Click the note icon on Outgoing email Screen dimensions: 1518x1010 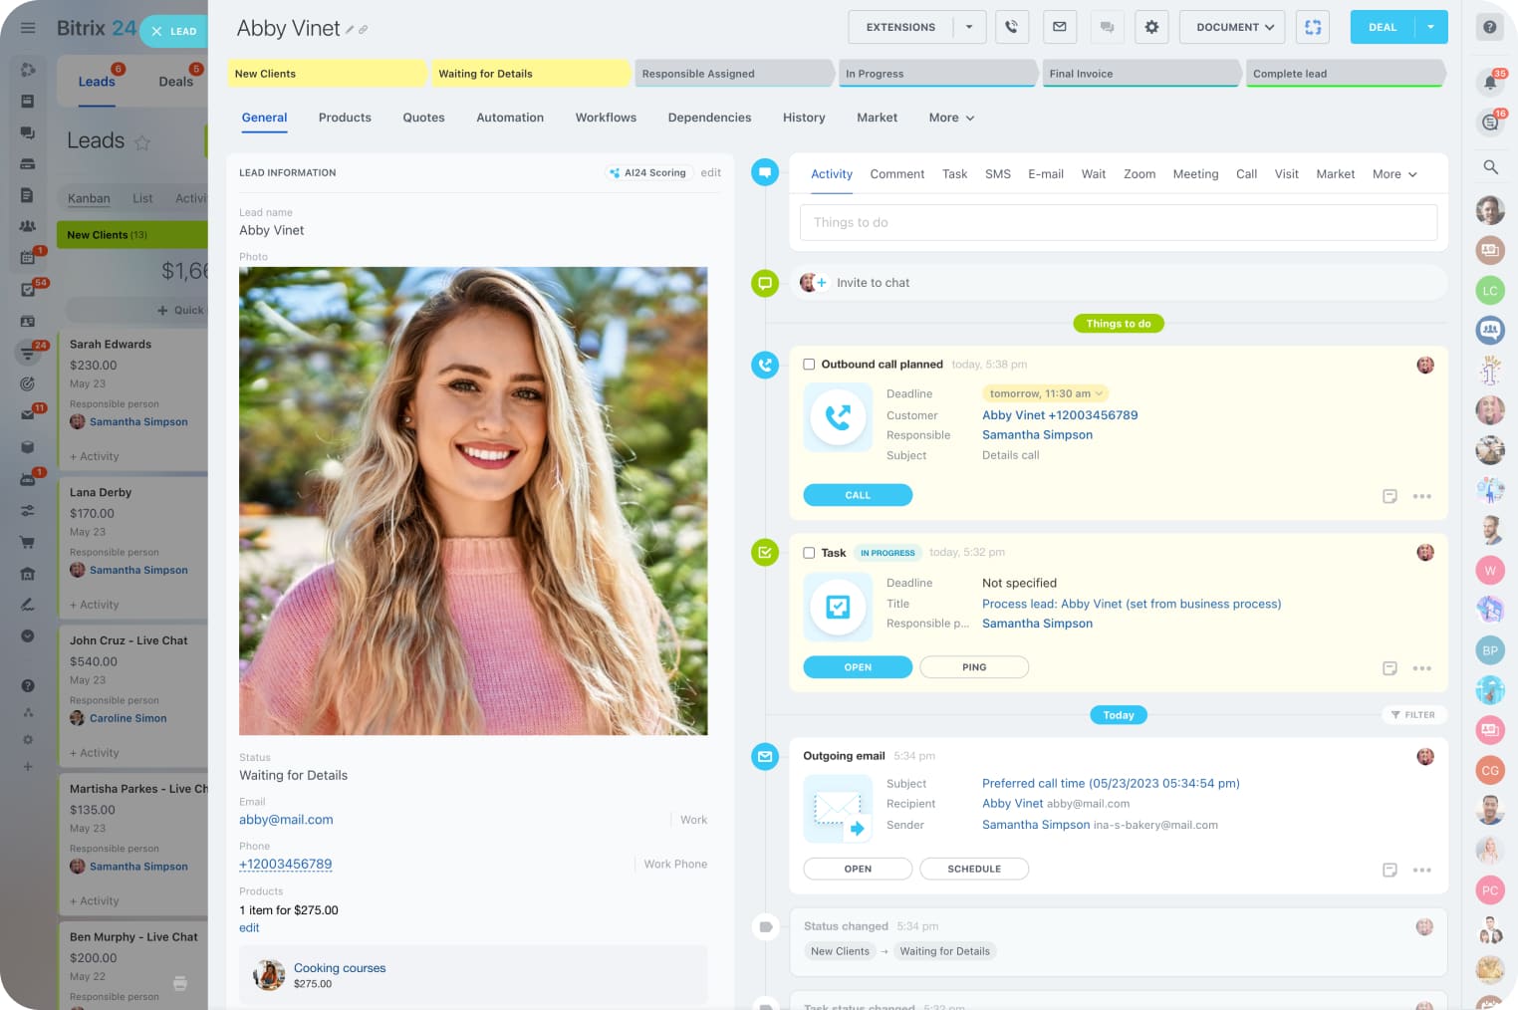(x=1390, y=870)
